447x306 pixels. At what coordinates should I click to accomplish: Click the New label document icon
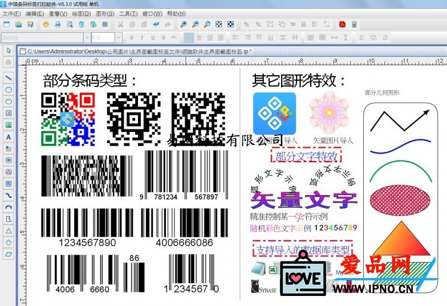[x=6, y=25]
